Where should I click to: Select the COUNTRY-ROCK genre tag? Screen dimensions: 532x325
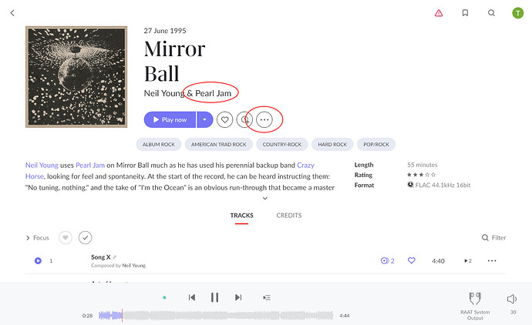click(x=282, y=144)
